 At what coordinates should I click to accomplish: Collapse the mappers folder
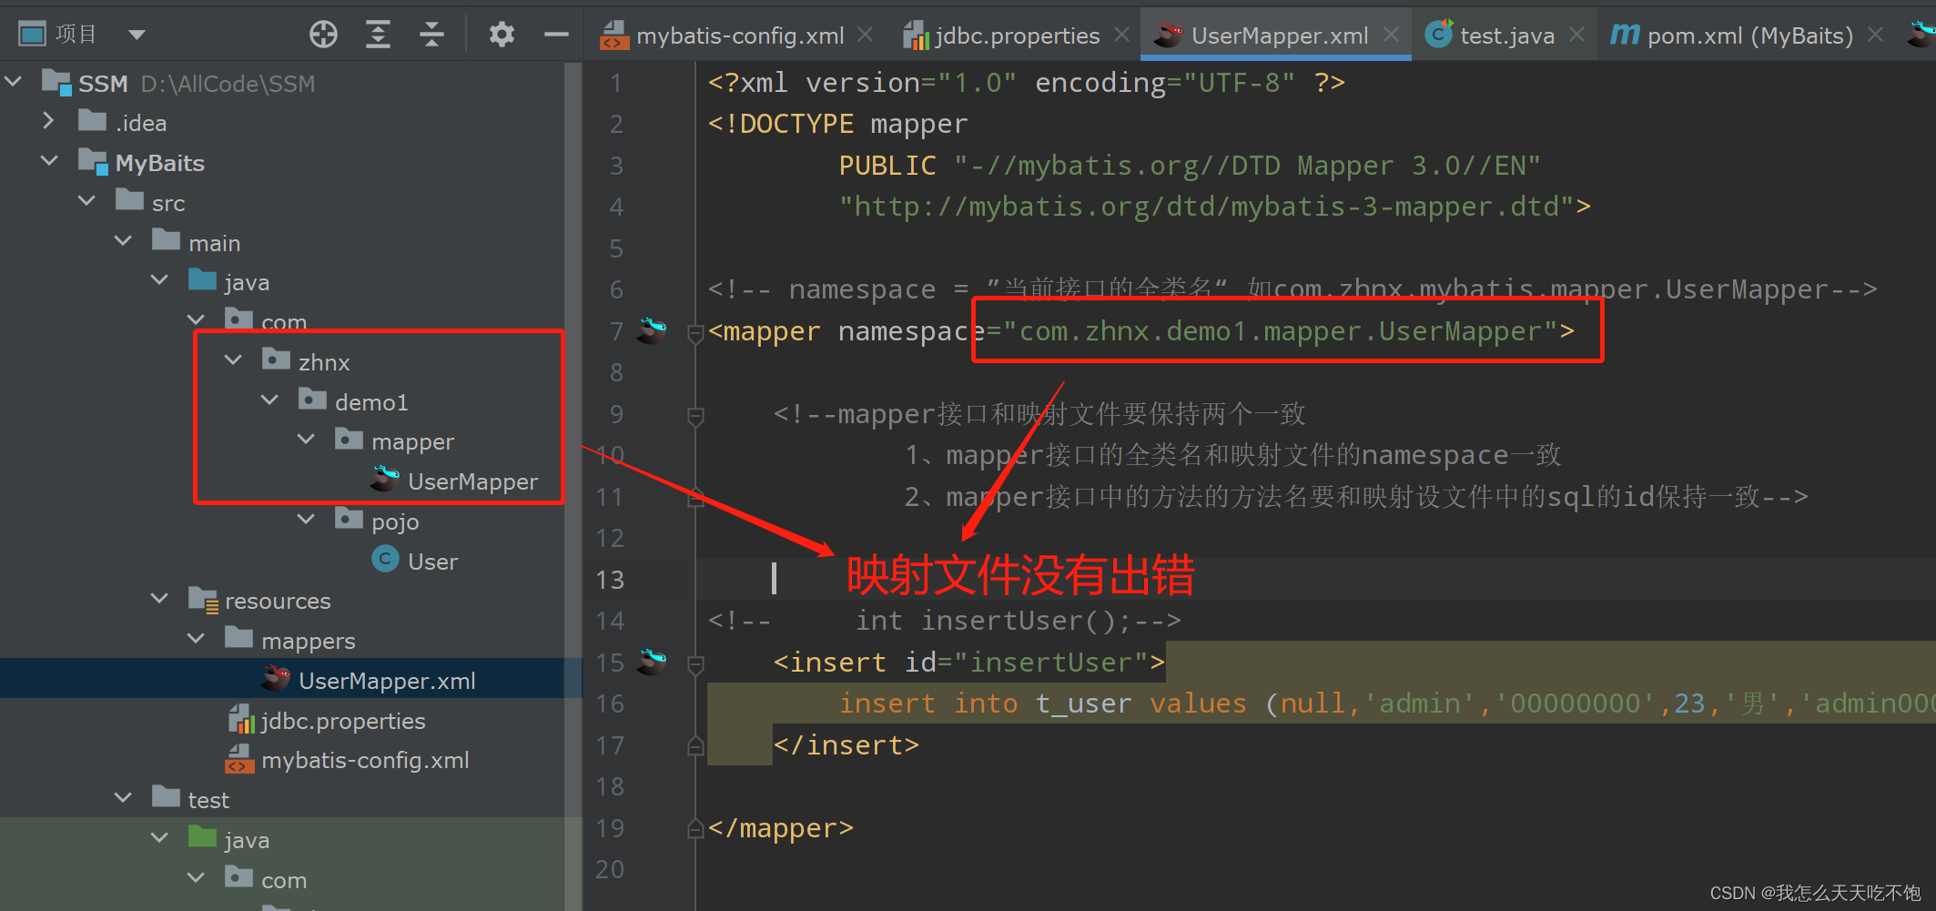click(196, 639)
